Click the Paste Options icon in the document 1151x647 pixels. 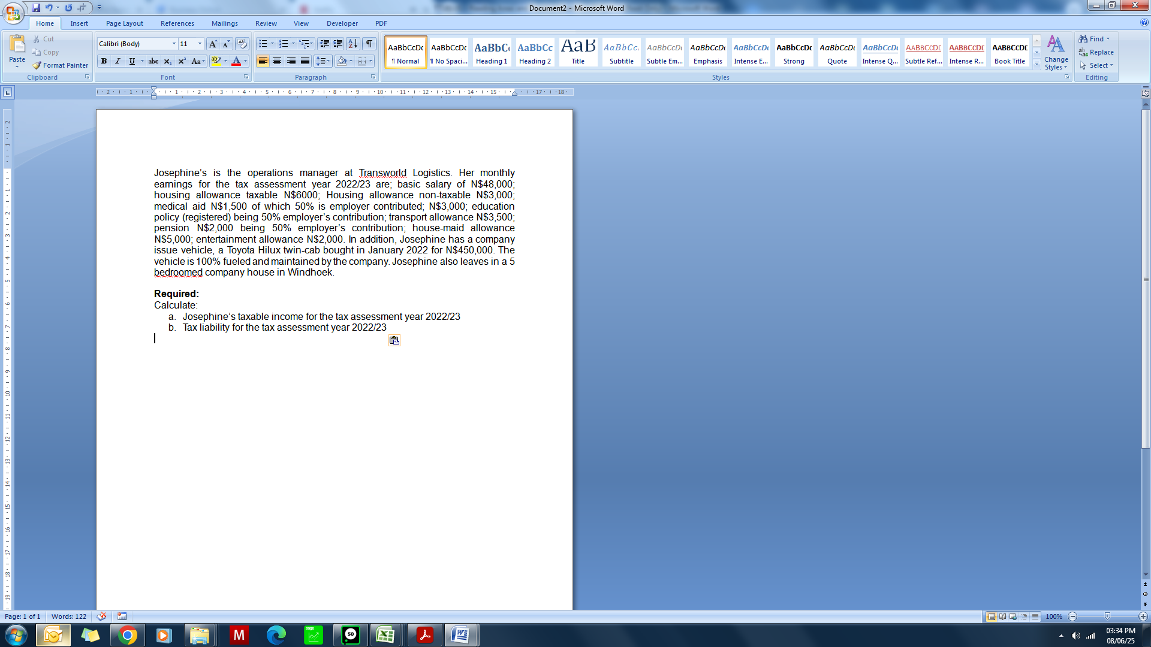394,340
